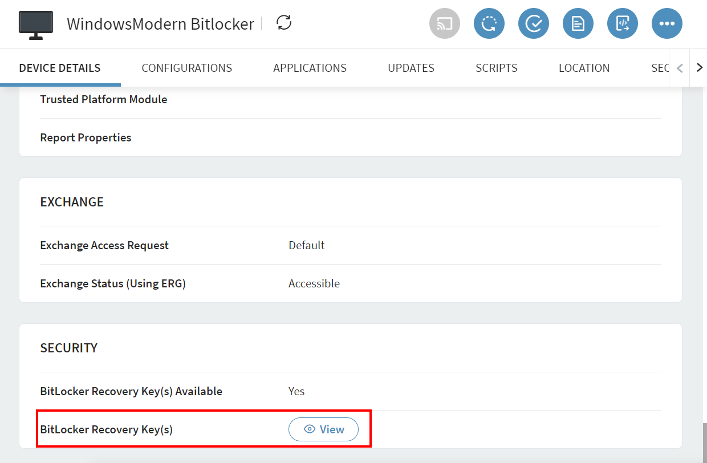Image resolution: width=707 pixels, height=463 pixels.
Task: Click the circular checkmark action icon
Action: coord(533,23)
